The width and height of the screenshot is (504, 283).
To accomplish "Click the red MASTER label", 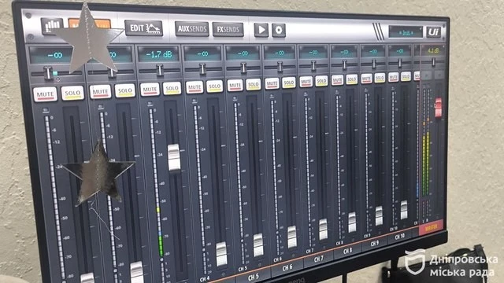I will [432, 227].
